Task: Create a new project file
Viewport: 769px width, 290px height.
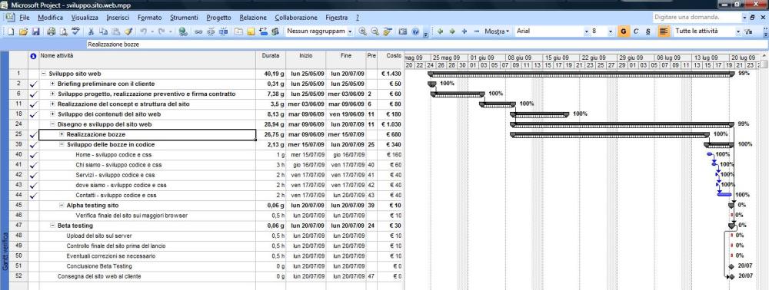Action: [11, 31]
